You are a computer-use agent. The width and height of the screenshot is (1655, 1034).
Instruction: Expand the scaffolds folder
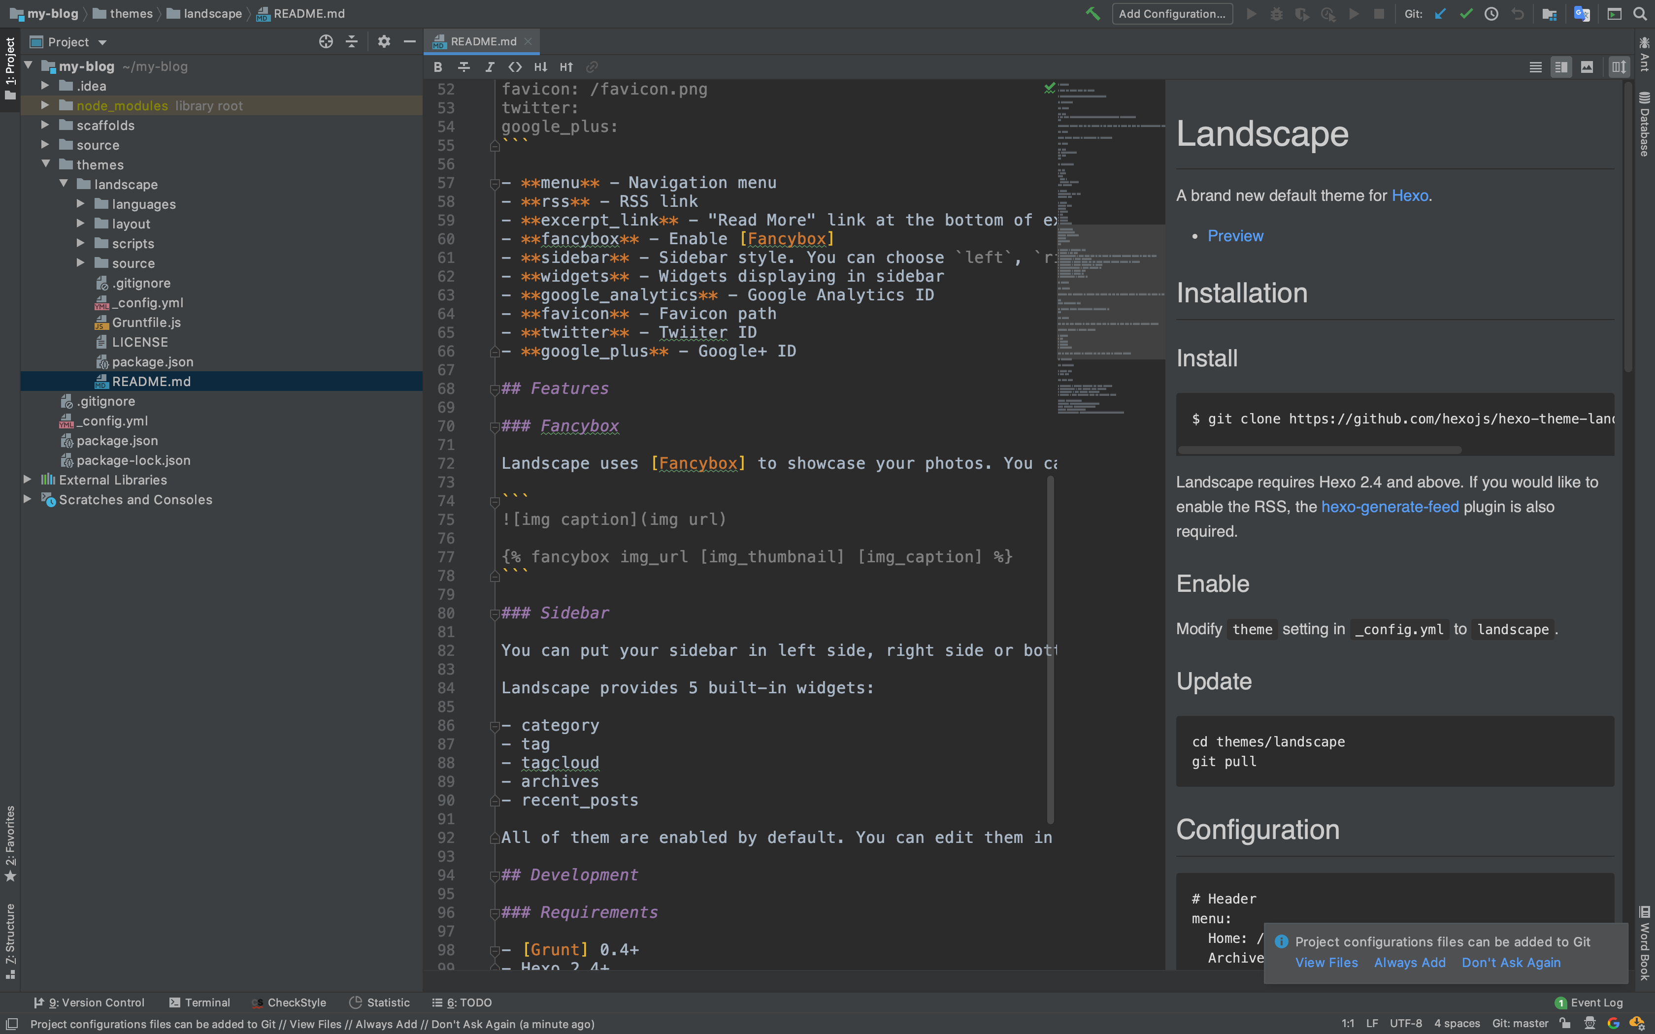pos(46,125)
